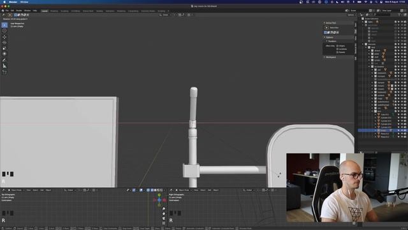The image size is (408, 230).
Task: Enable Parents under Affect Only
Action: 337,52
